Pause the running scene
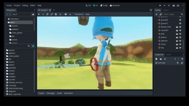 tap(164, 5)
